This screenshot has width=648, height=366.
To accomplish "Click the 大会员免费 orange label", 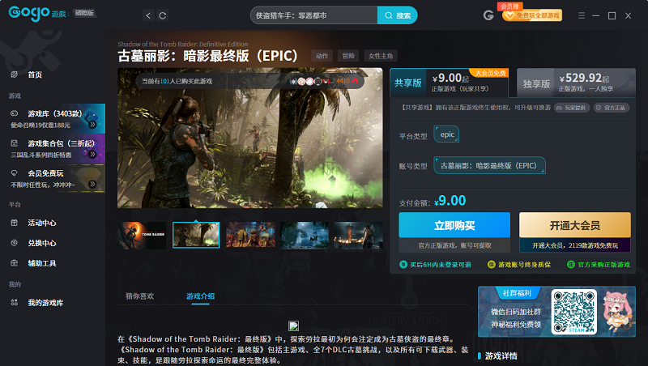I will [490, 73].
